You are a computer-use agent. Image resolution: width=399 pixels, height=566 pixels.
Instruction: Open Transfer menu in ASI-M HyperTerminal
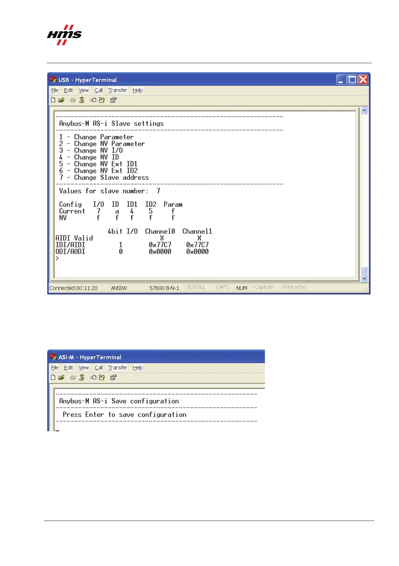tap(117, 367)
